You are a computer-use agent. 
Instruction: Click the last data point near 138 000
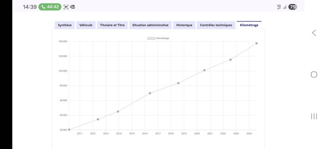click(x=256, y=43)
